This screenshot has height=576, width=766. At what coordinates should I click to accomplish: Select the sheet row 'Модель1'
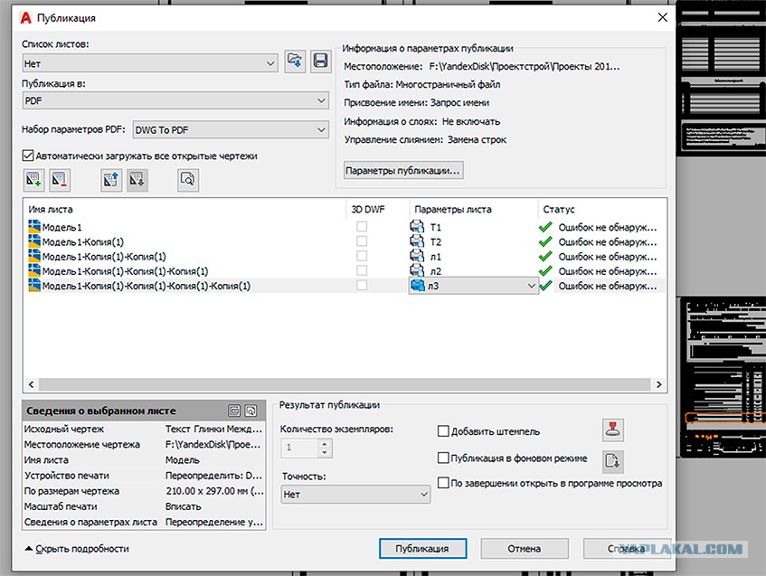pos(345,227)
